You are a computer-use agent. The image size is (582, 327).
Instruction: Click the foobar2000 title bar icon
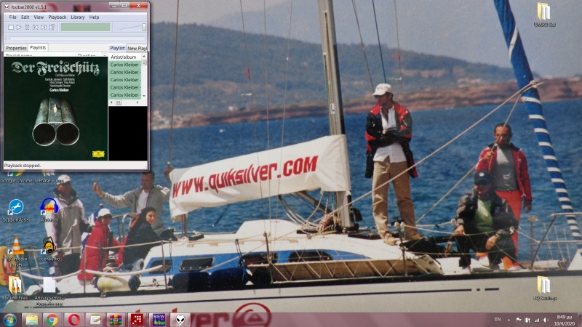7,7
